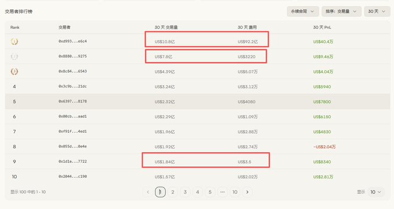Click the US$8340 PnL value
Screen dimensions: 394x209
(x=322, y=162)
